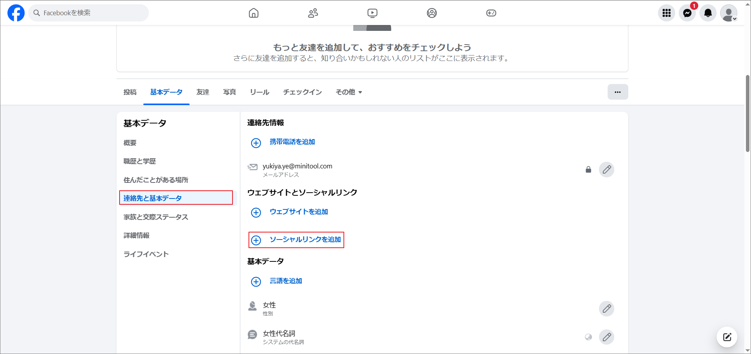
Task: Switch to the 写真 tab
Action: [x=229, y=92]
